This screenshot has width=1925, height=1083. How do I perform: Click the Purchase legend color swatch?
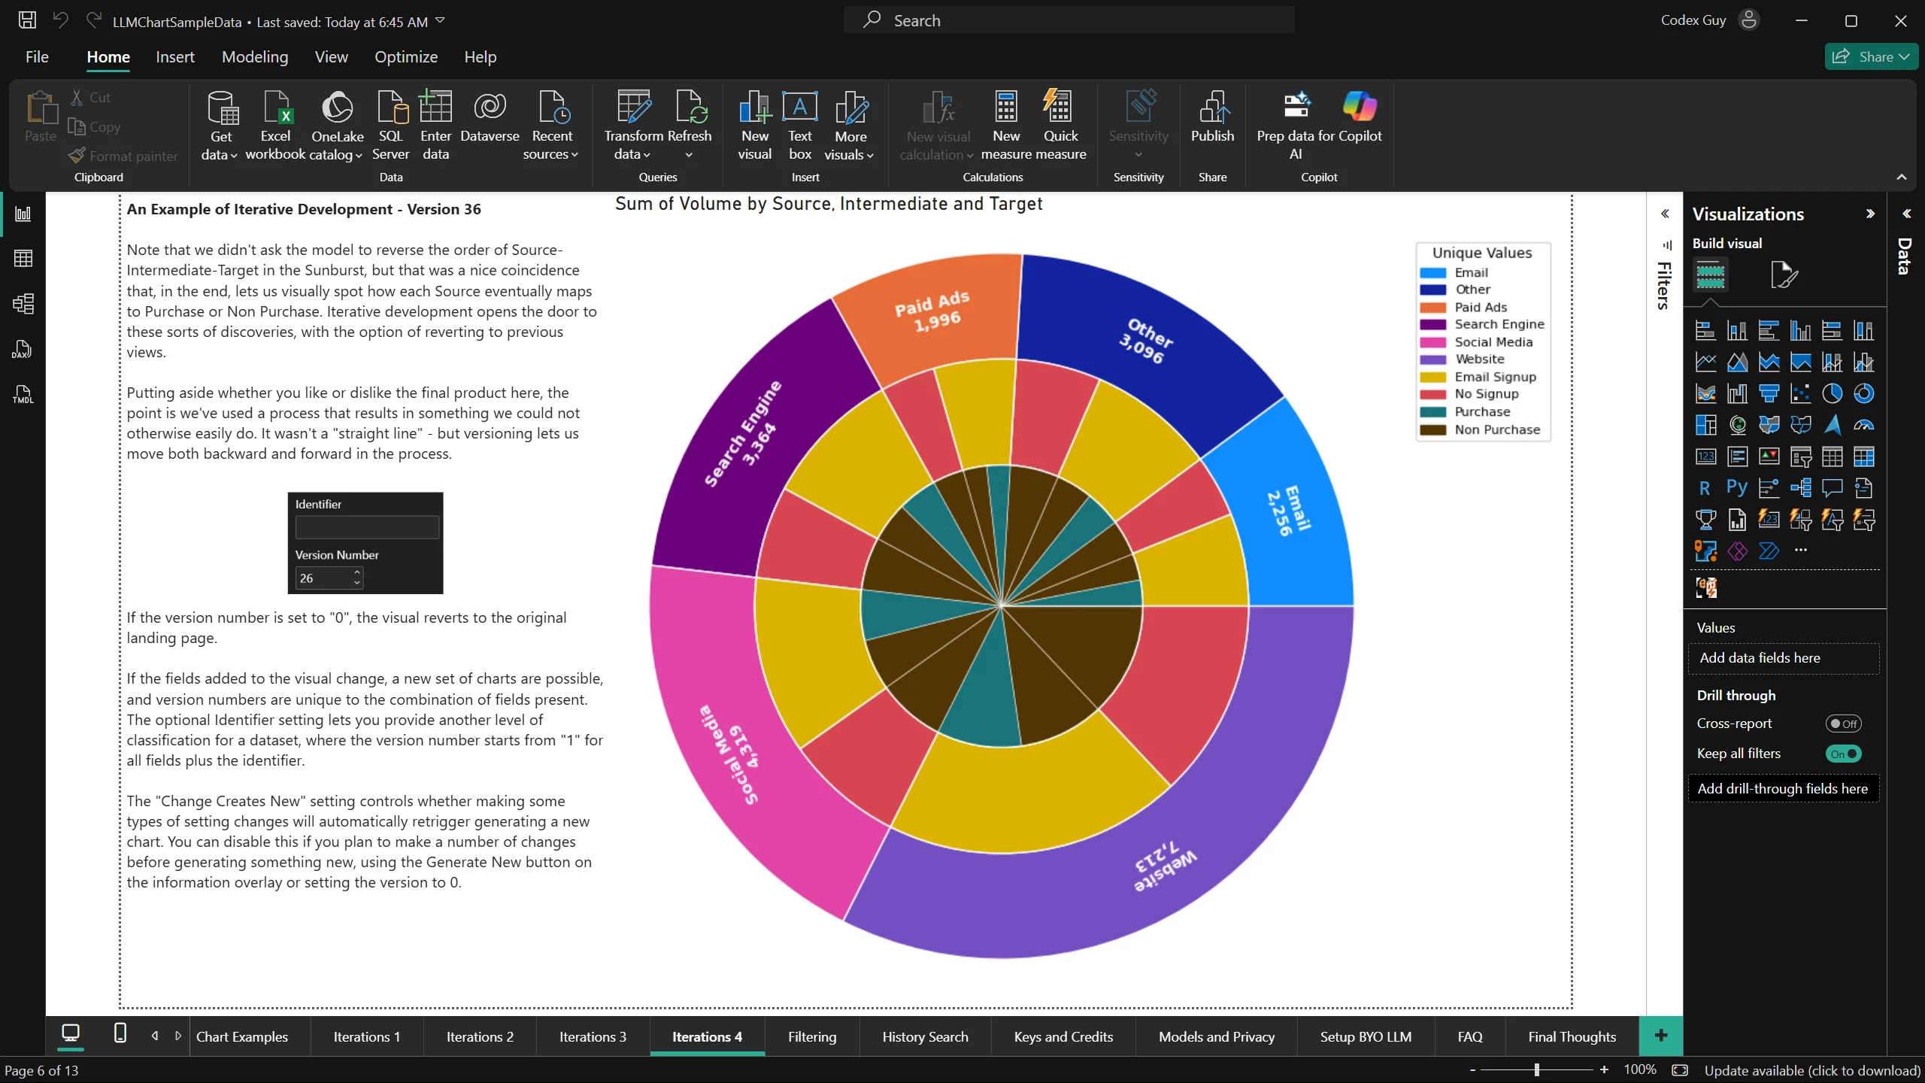1432,412
